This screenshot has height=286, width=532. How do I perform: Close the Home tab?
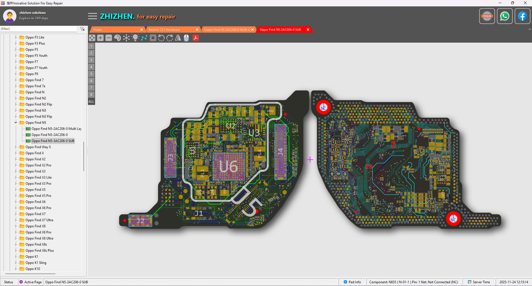141,29
